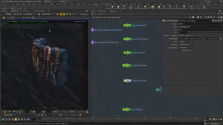Click the asset field containing standing_cliff
The width and height of the screenshot is (223, 125).
pyautogui.click(x=200, y=27)
